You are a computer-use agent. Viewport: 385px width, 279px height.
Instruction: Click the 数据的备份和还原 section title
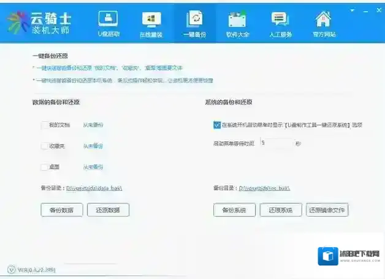point(56,102)
